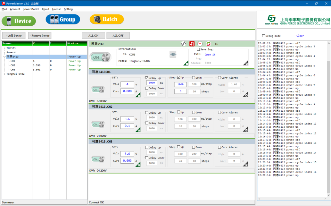Expand the Power4 tree node
The height and width of the screenshot is (206, 331).
tap(4, 52)
